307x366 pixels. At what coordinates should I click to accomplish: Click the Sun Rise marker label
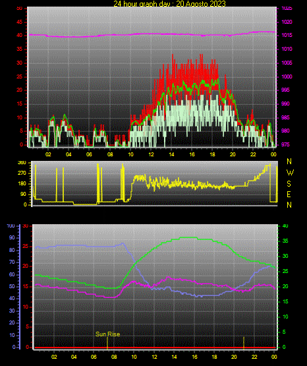point(107,334)
